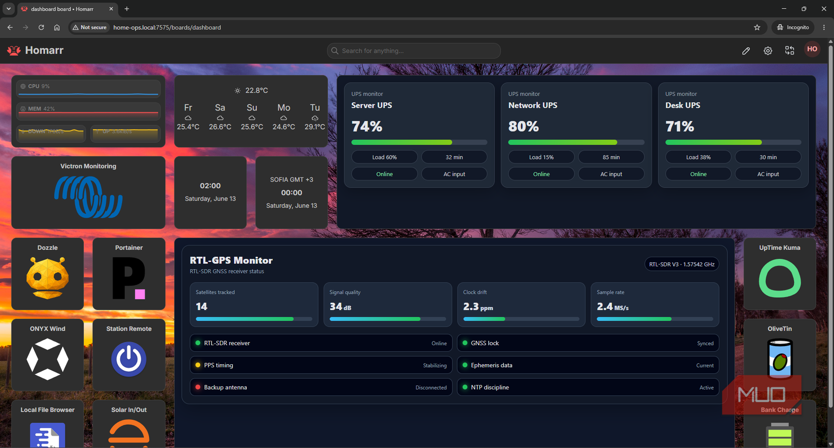The width and height of the screenshot is (834, 448).
Task: Click the Server UPS Online status
Action: (x=384, y=174)
